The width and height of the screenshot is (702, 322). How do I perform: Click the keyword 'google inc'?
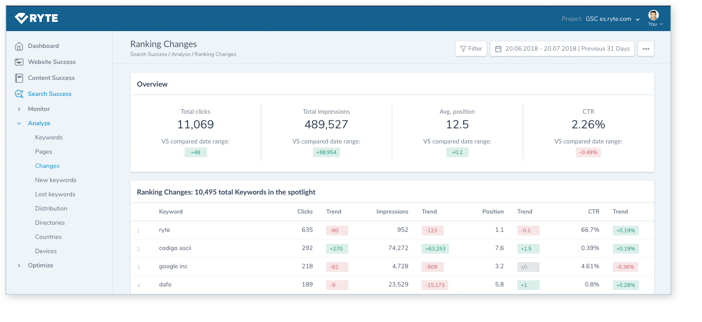click(174, 266)
